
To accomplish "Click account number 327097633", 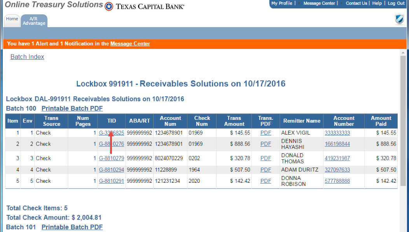I will [x=337, y=170].
